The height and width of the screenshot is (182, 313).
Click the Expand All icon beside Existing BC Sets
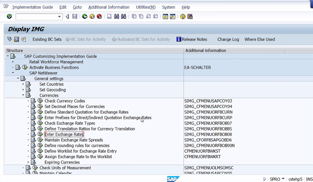(x=9, y=39)
